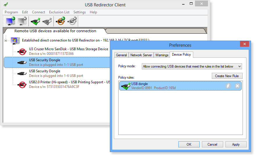258x159 pixels.
Task: Click USB plug icon for dongle on 1-6 port
Action: pyautogui.click(x=22, y=73)
